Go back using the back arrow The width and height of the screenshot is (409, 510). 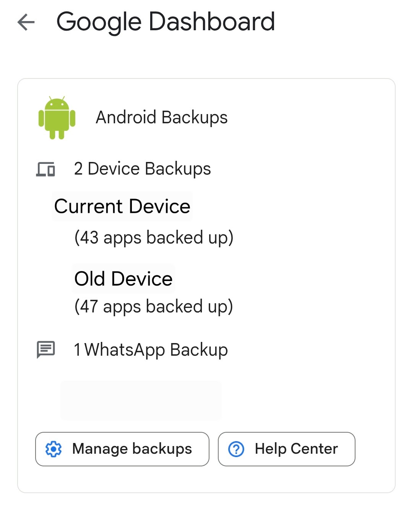(26, 22)
